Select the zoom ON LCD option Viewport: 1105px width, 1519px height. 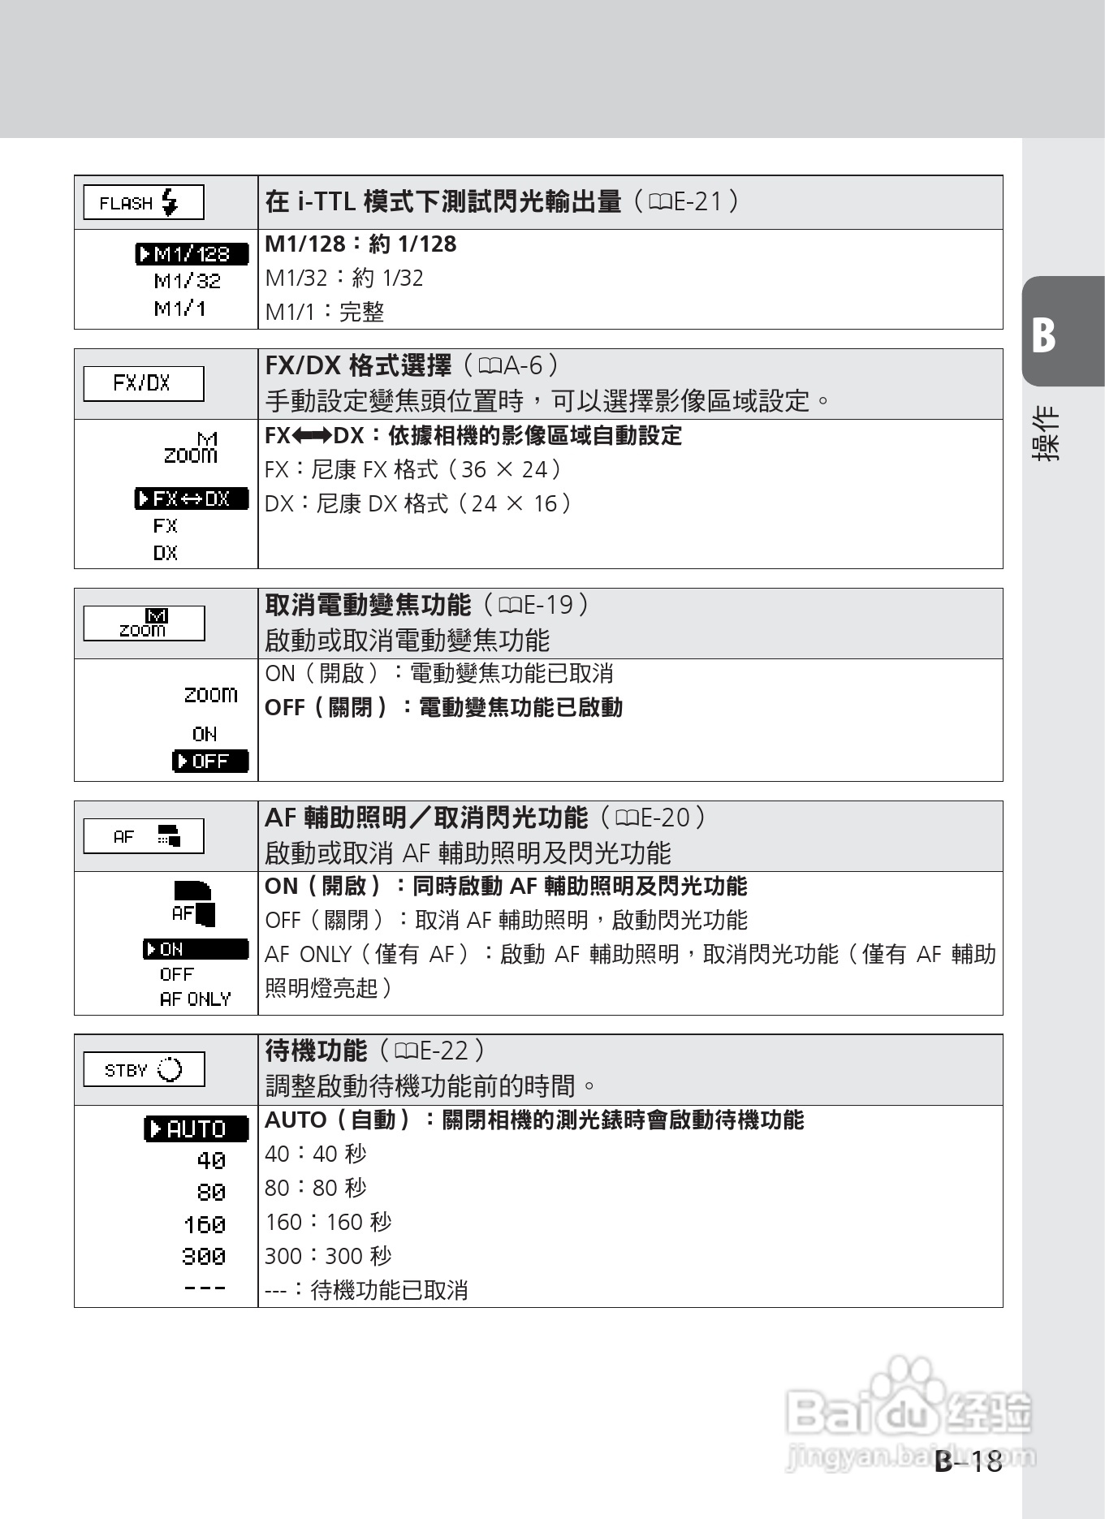(x=205, y=734)
